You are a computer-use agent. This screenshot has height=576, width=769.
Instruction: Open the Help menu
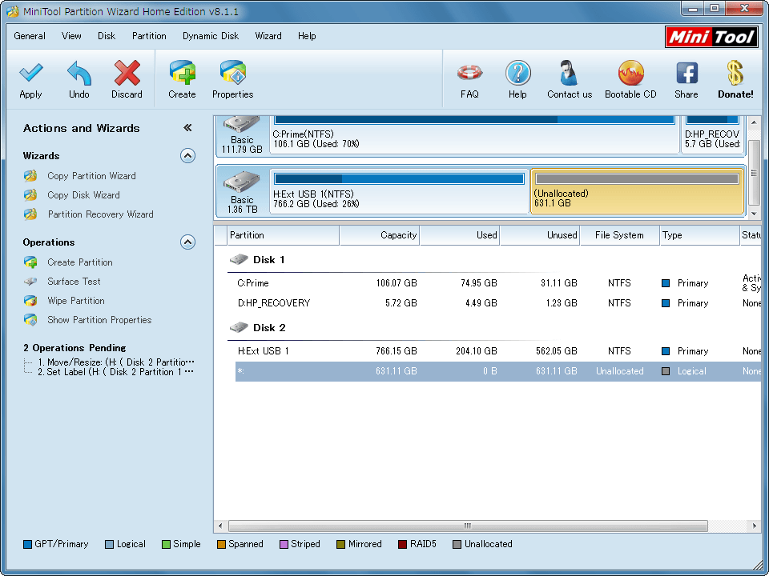pyautogui.click(x=307, y=36)
